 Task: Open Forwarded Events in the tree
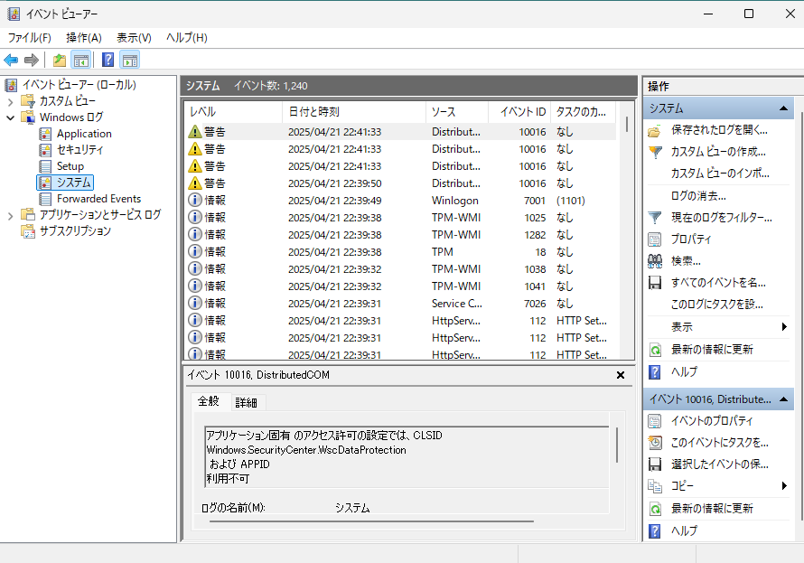click(99, 199)
